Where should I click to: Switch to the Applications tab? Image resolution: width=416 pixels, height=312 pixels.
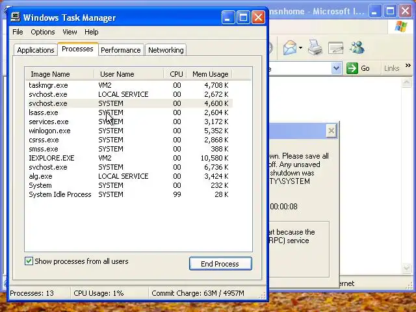36,50
